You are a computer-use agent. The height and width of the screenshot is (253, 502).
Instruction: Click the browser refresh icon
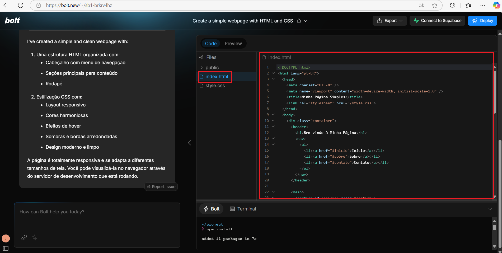tap(21, 5)
